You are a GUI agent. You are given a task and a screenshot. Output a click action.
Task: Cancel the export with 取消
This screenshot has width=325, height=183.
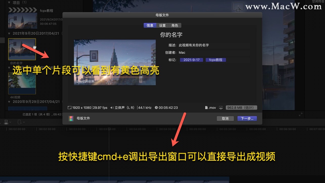click(225, 118)
